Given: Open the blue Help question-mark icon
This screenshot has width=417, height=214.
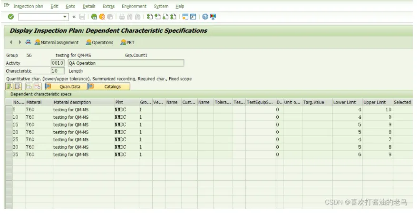Looking at the screenshot, I should click(205, 17).
